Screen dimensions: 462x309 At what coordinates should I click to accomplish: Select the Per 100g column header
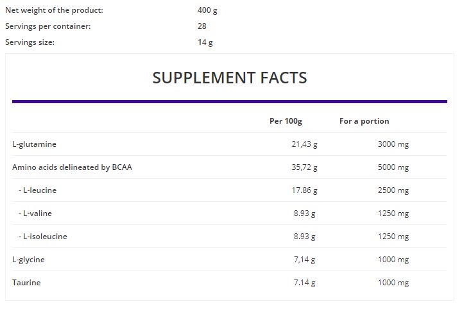(286, 121)
